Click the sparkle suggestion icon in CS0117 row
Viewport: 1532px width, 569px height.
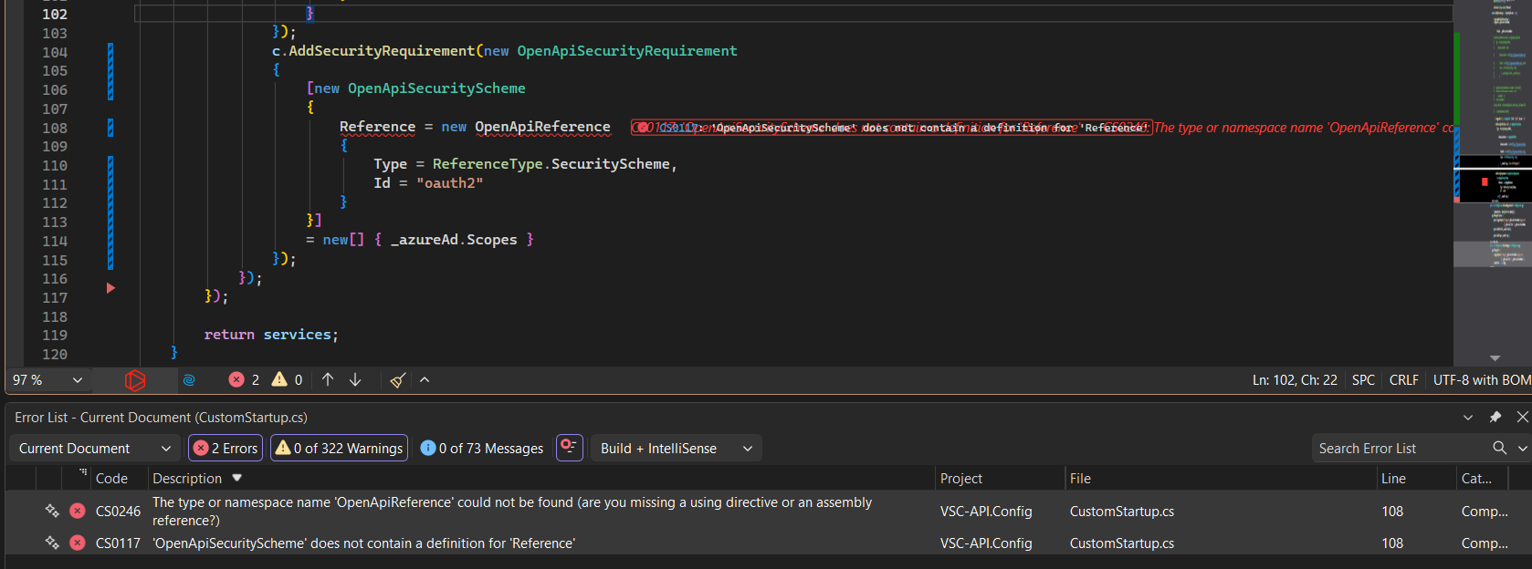pos(52,543)
